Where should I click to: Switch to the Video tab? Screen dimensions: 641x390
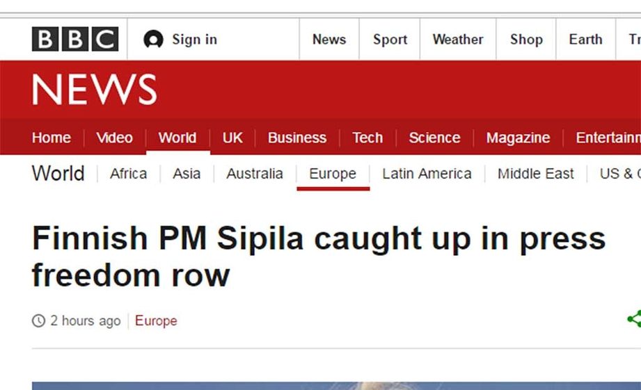(115, 138)
